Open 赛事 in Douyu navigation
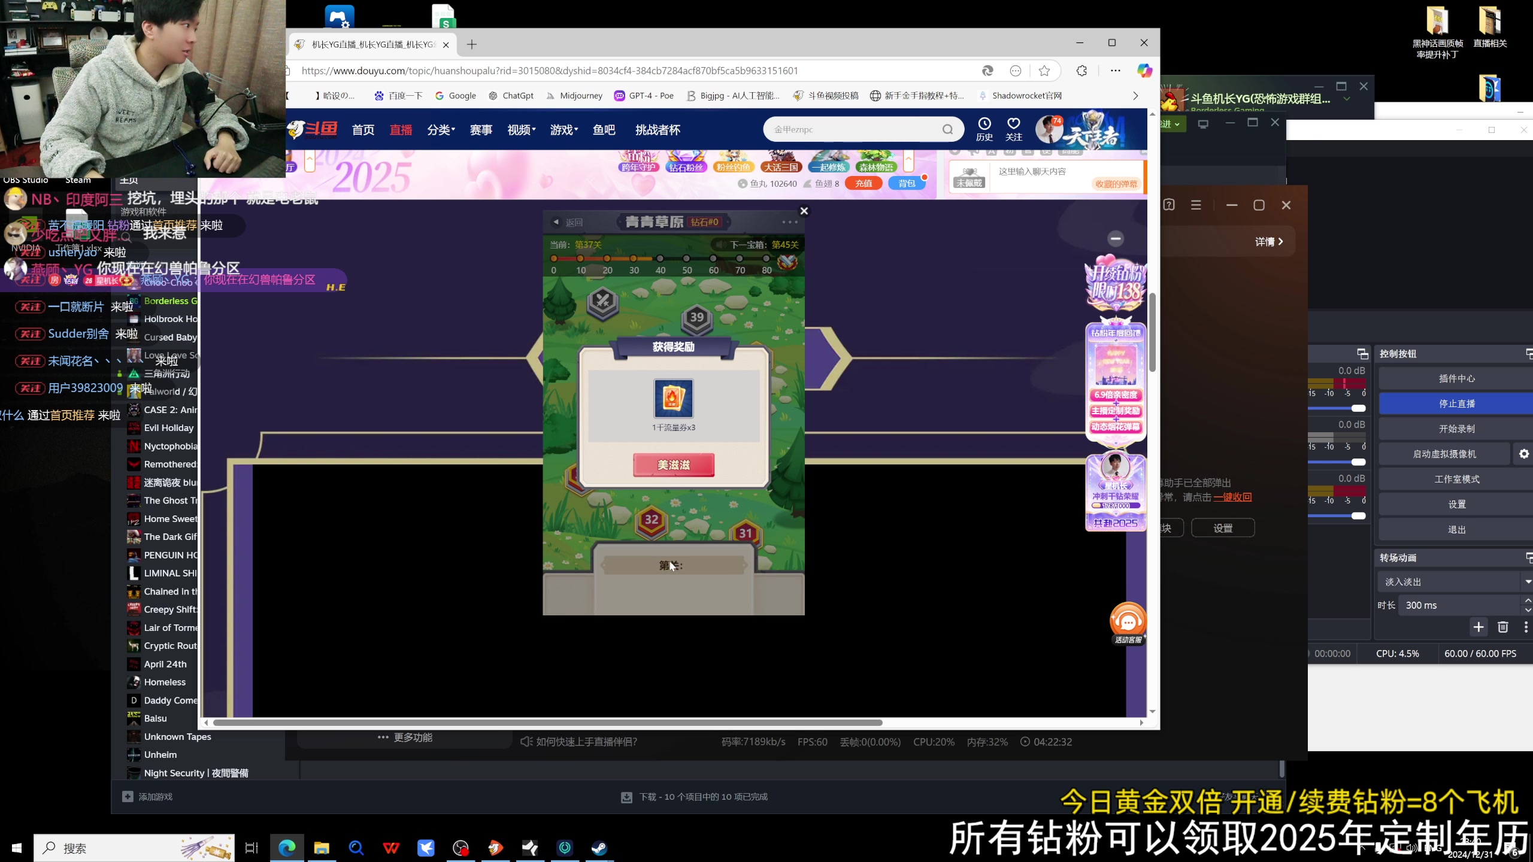1533x862 pixels. [x=481, y=130]
